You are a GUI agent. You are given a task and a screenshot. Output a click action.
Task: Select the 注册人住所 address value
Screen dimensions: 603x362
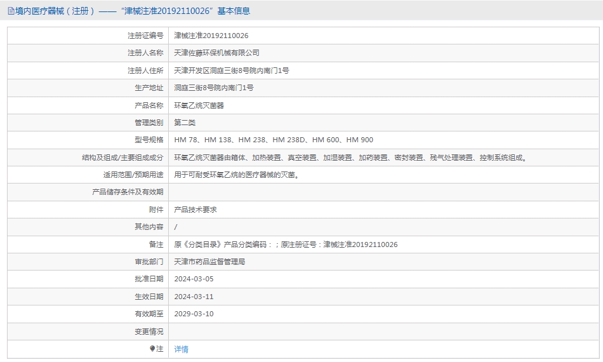[231, 70]
